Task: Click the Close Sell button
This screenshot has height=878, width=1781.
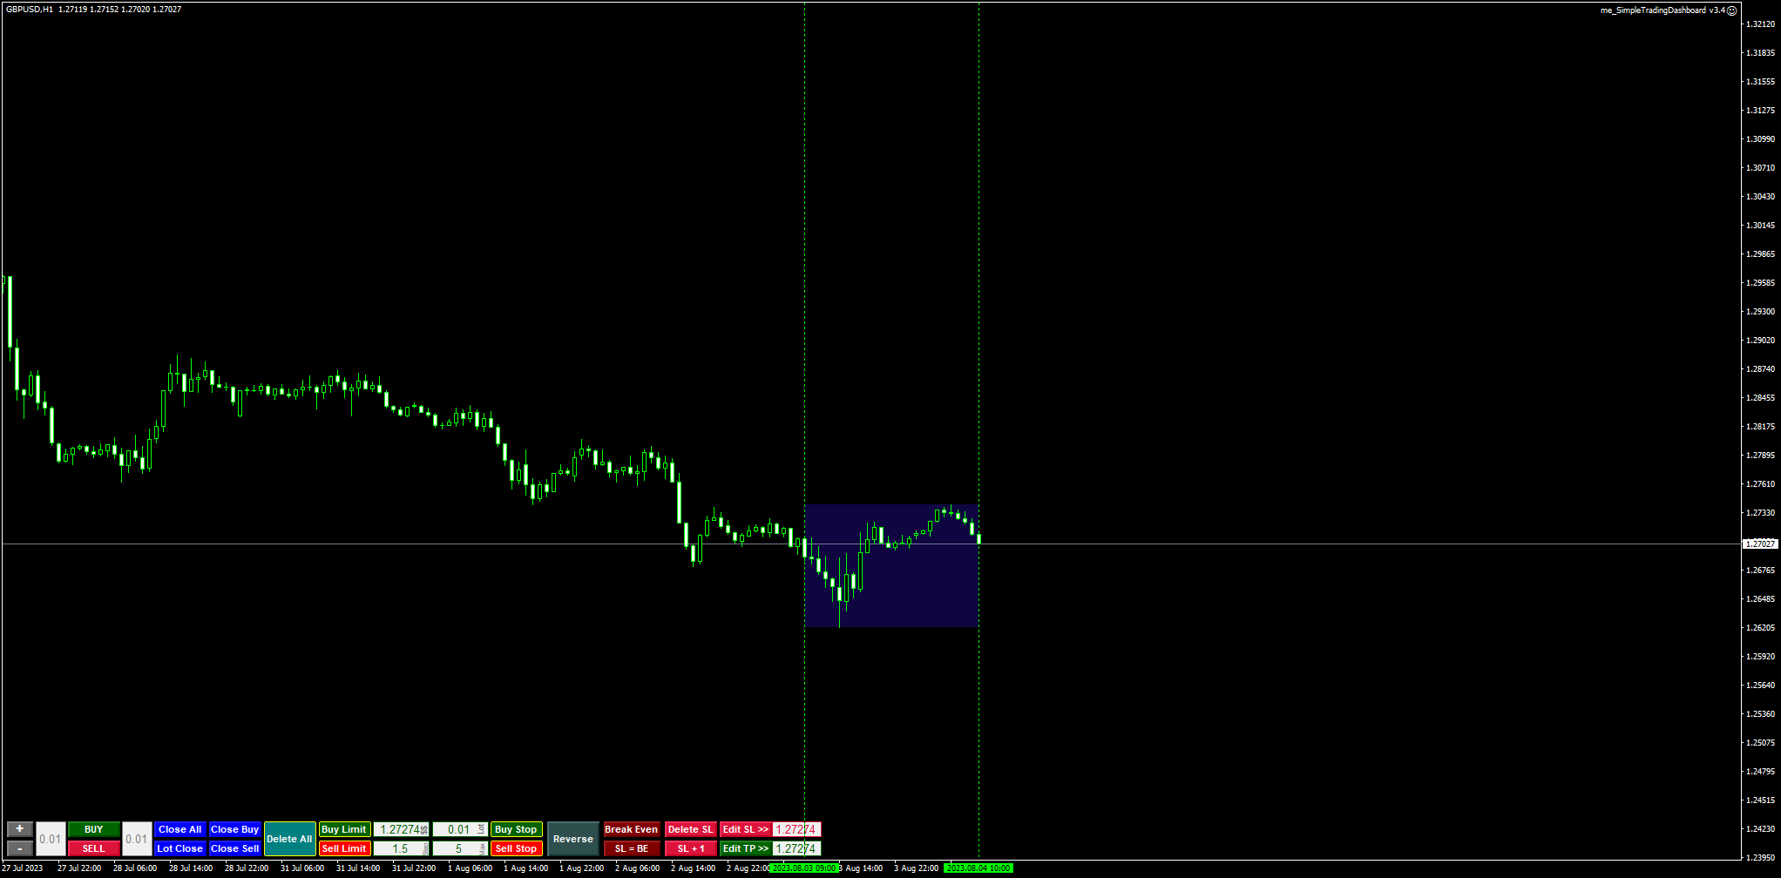Action: click(234, 848)
